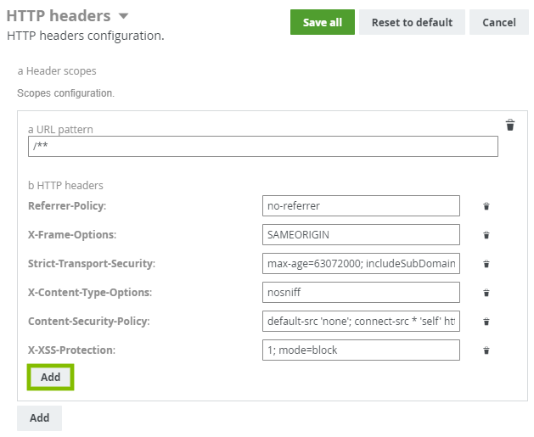Expand the HTTP headers title dropdown arrow
This screenshot has height=437, width=534.
pos(124,16)
